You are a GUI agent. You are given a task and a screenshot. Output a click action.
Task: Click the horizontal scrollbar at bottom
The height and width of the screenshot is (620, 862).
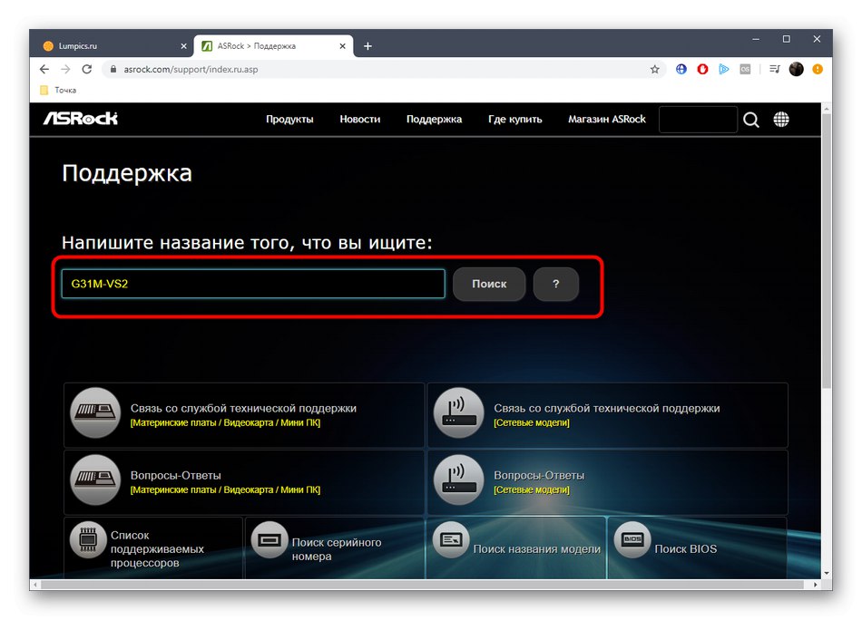422,585
